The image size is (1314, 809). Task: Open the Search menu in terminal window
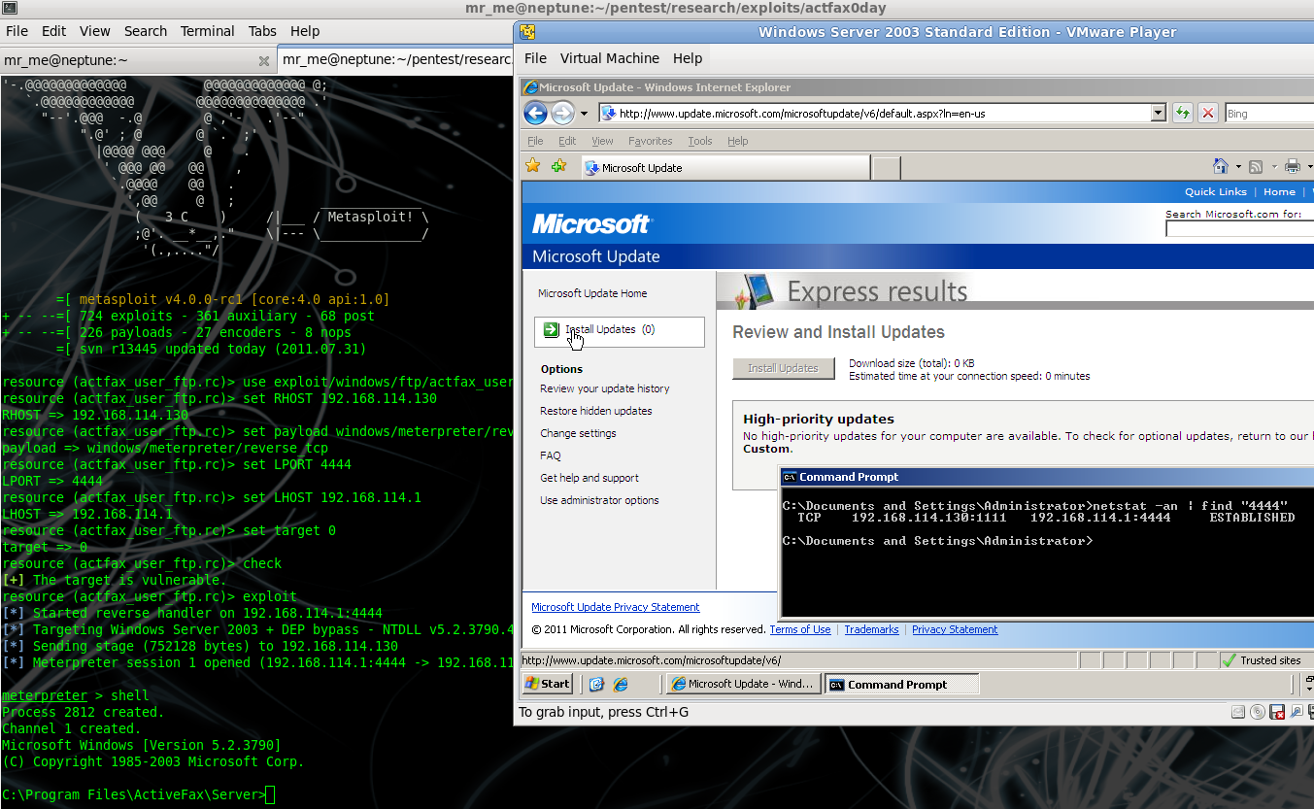[146, 31]
